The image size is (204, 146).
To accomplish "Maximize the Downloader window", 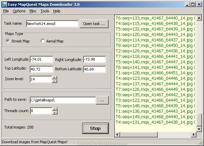I will click(193, 4).
